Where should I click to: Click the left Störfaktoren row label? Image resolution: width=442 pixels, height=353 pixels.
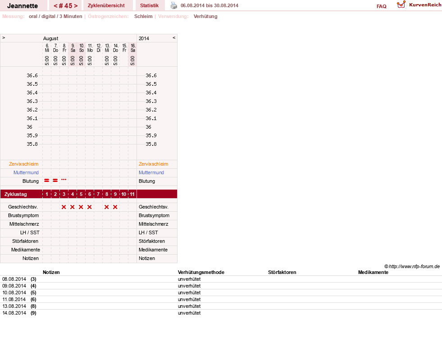tap(25, 241)
